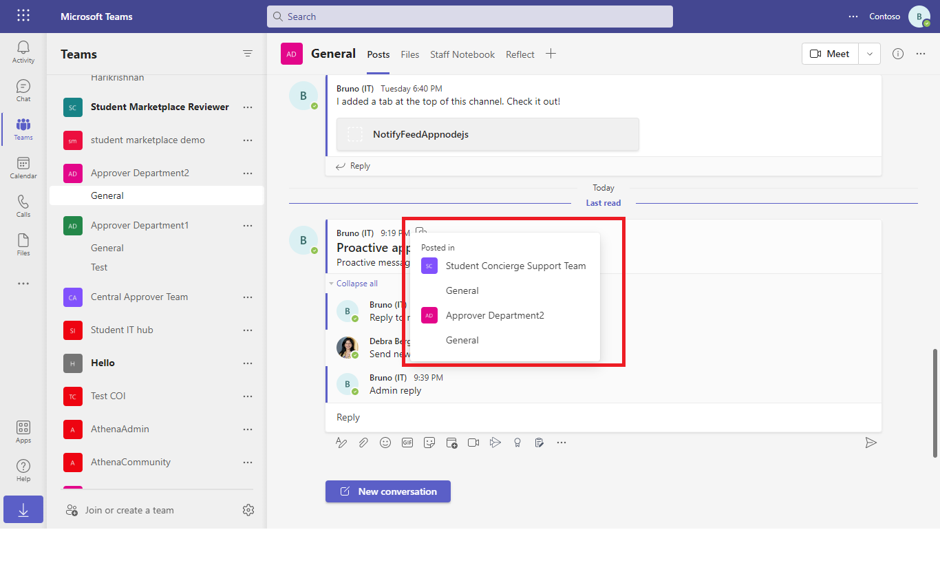Open more options for AthenaAdmin team
Screen dimensions: 940x574
(248, 429)
